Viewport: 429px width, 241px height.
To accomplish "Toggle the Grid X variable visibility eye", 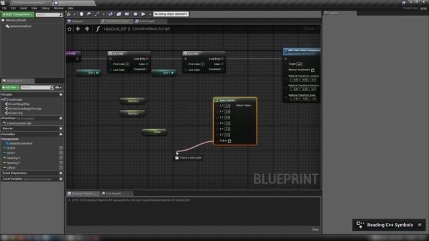I will coord(61,148).
